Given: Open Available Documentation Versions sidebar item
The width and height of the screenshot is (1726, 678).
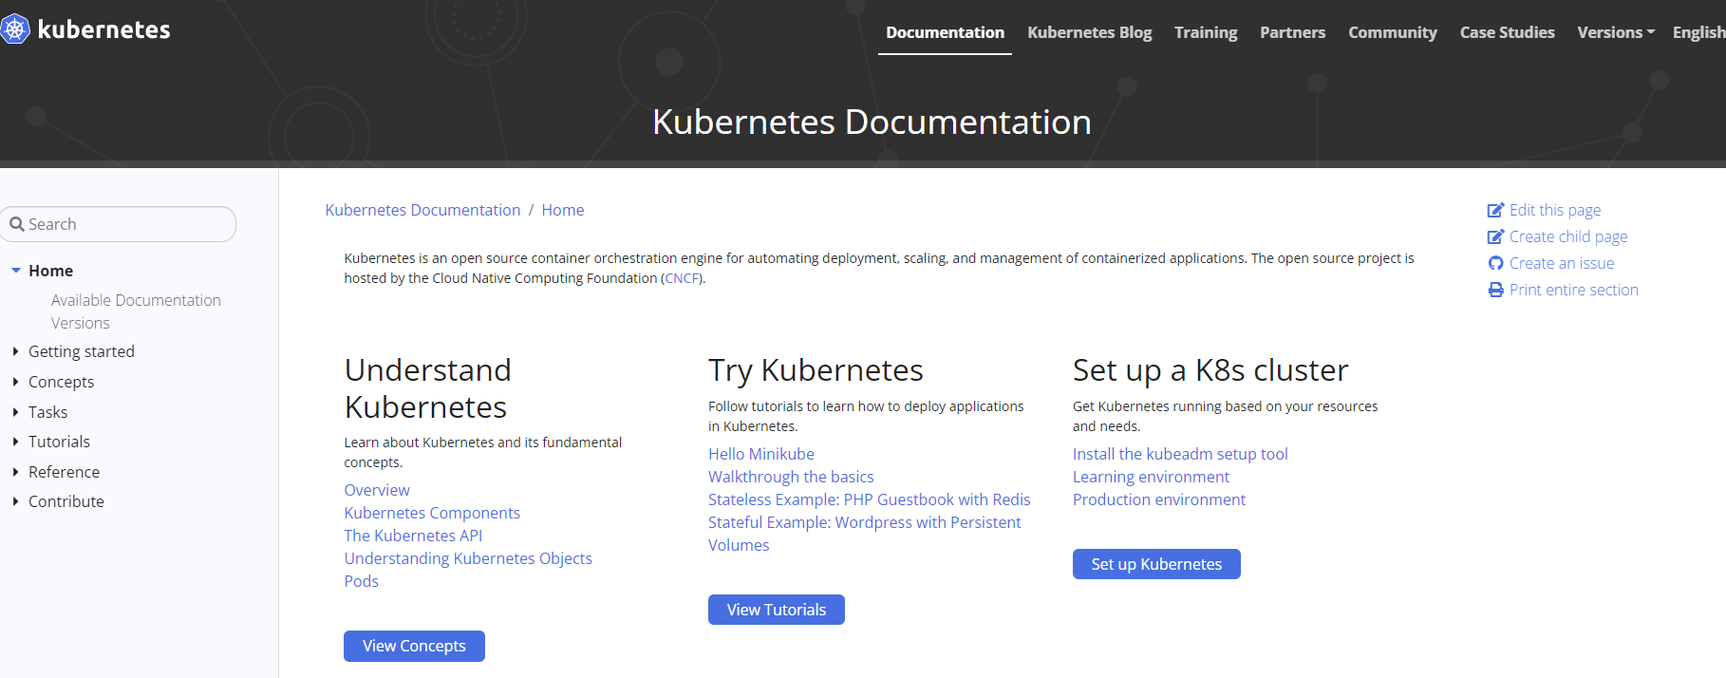Looking at the screenshot, I should click(136, 311).
